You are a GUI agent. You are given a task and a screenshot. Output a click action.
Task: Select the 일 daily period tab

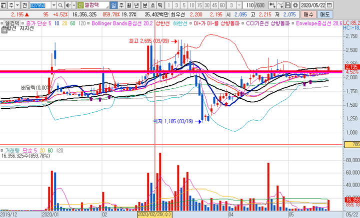pos(113,5)
